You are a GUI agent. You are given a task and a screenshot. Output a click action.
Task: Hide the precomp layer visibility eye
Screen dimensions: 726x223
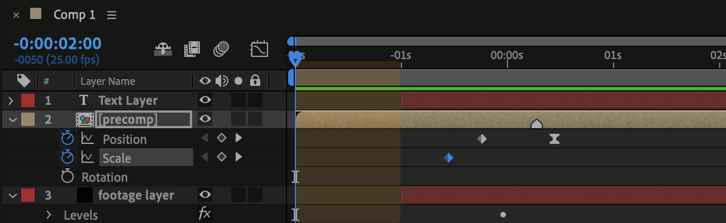(206, 119)
